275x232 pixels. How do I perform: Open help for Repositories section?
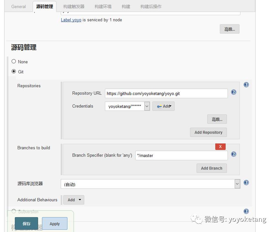tap(246, 85)
